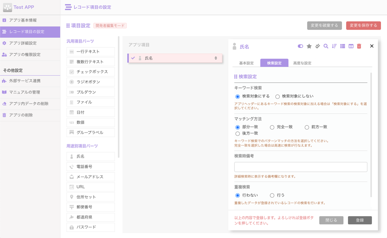Click the 氏名 part under 用途別項目パーツ

click(x=91, y=156)
